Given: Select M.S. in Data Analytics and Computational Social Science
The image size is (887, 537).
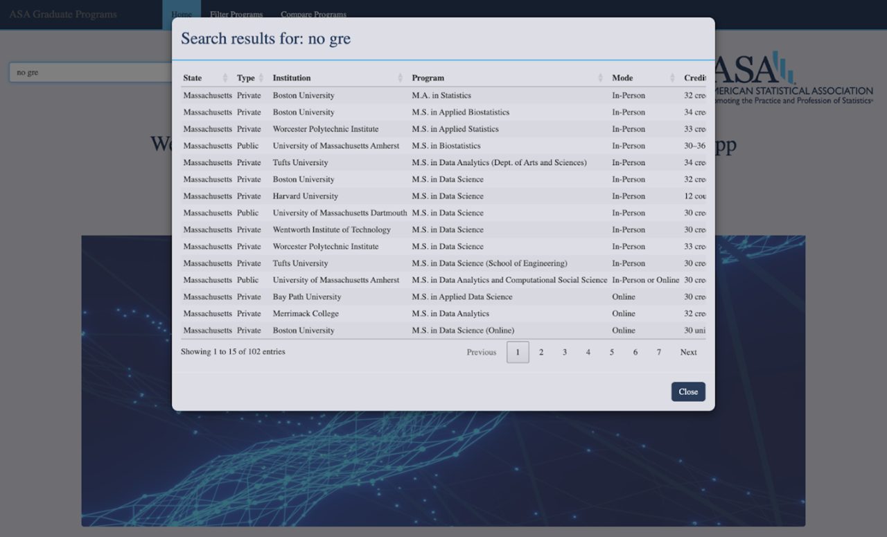Looking at the screenshot, I should 510,280.
